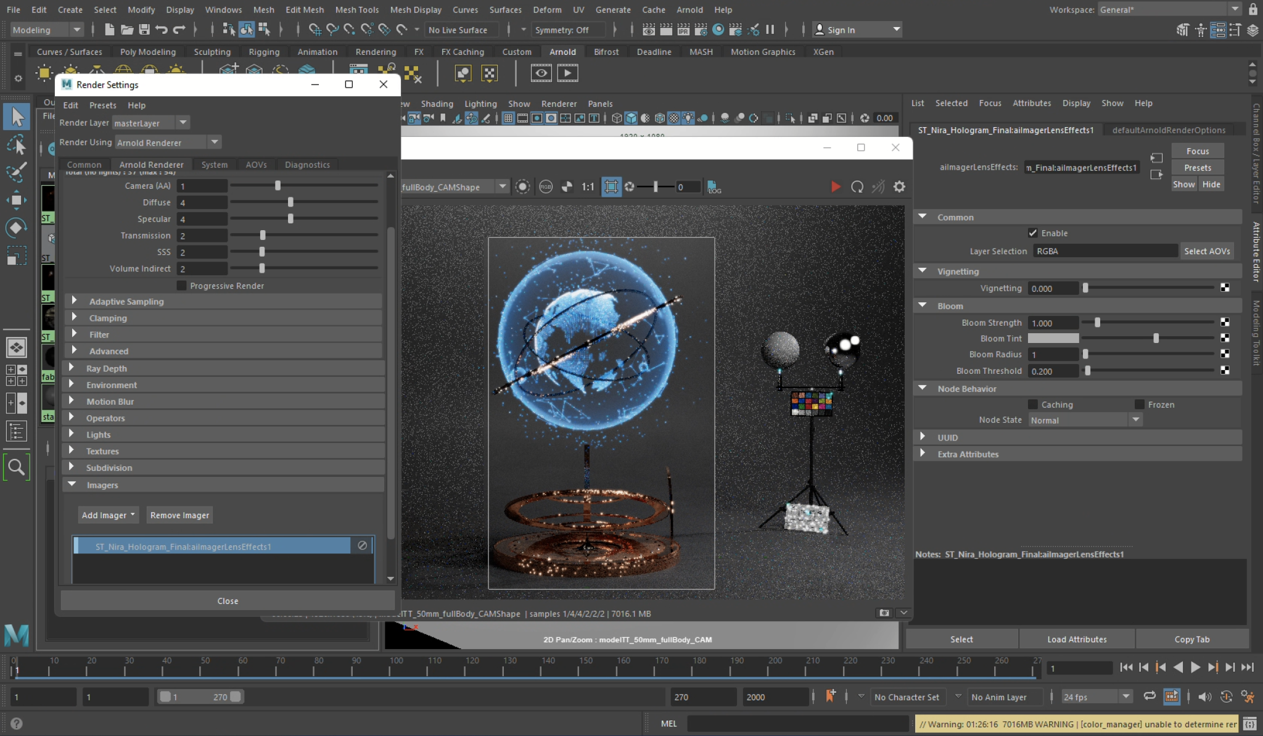Open the Arnold RenderView settings gear
This screenshot has height=736, width=1263.
tap(899, 186)
